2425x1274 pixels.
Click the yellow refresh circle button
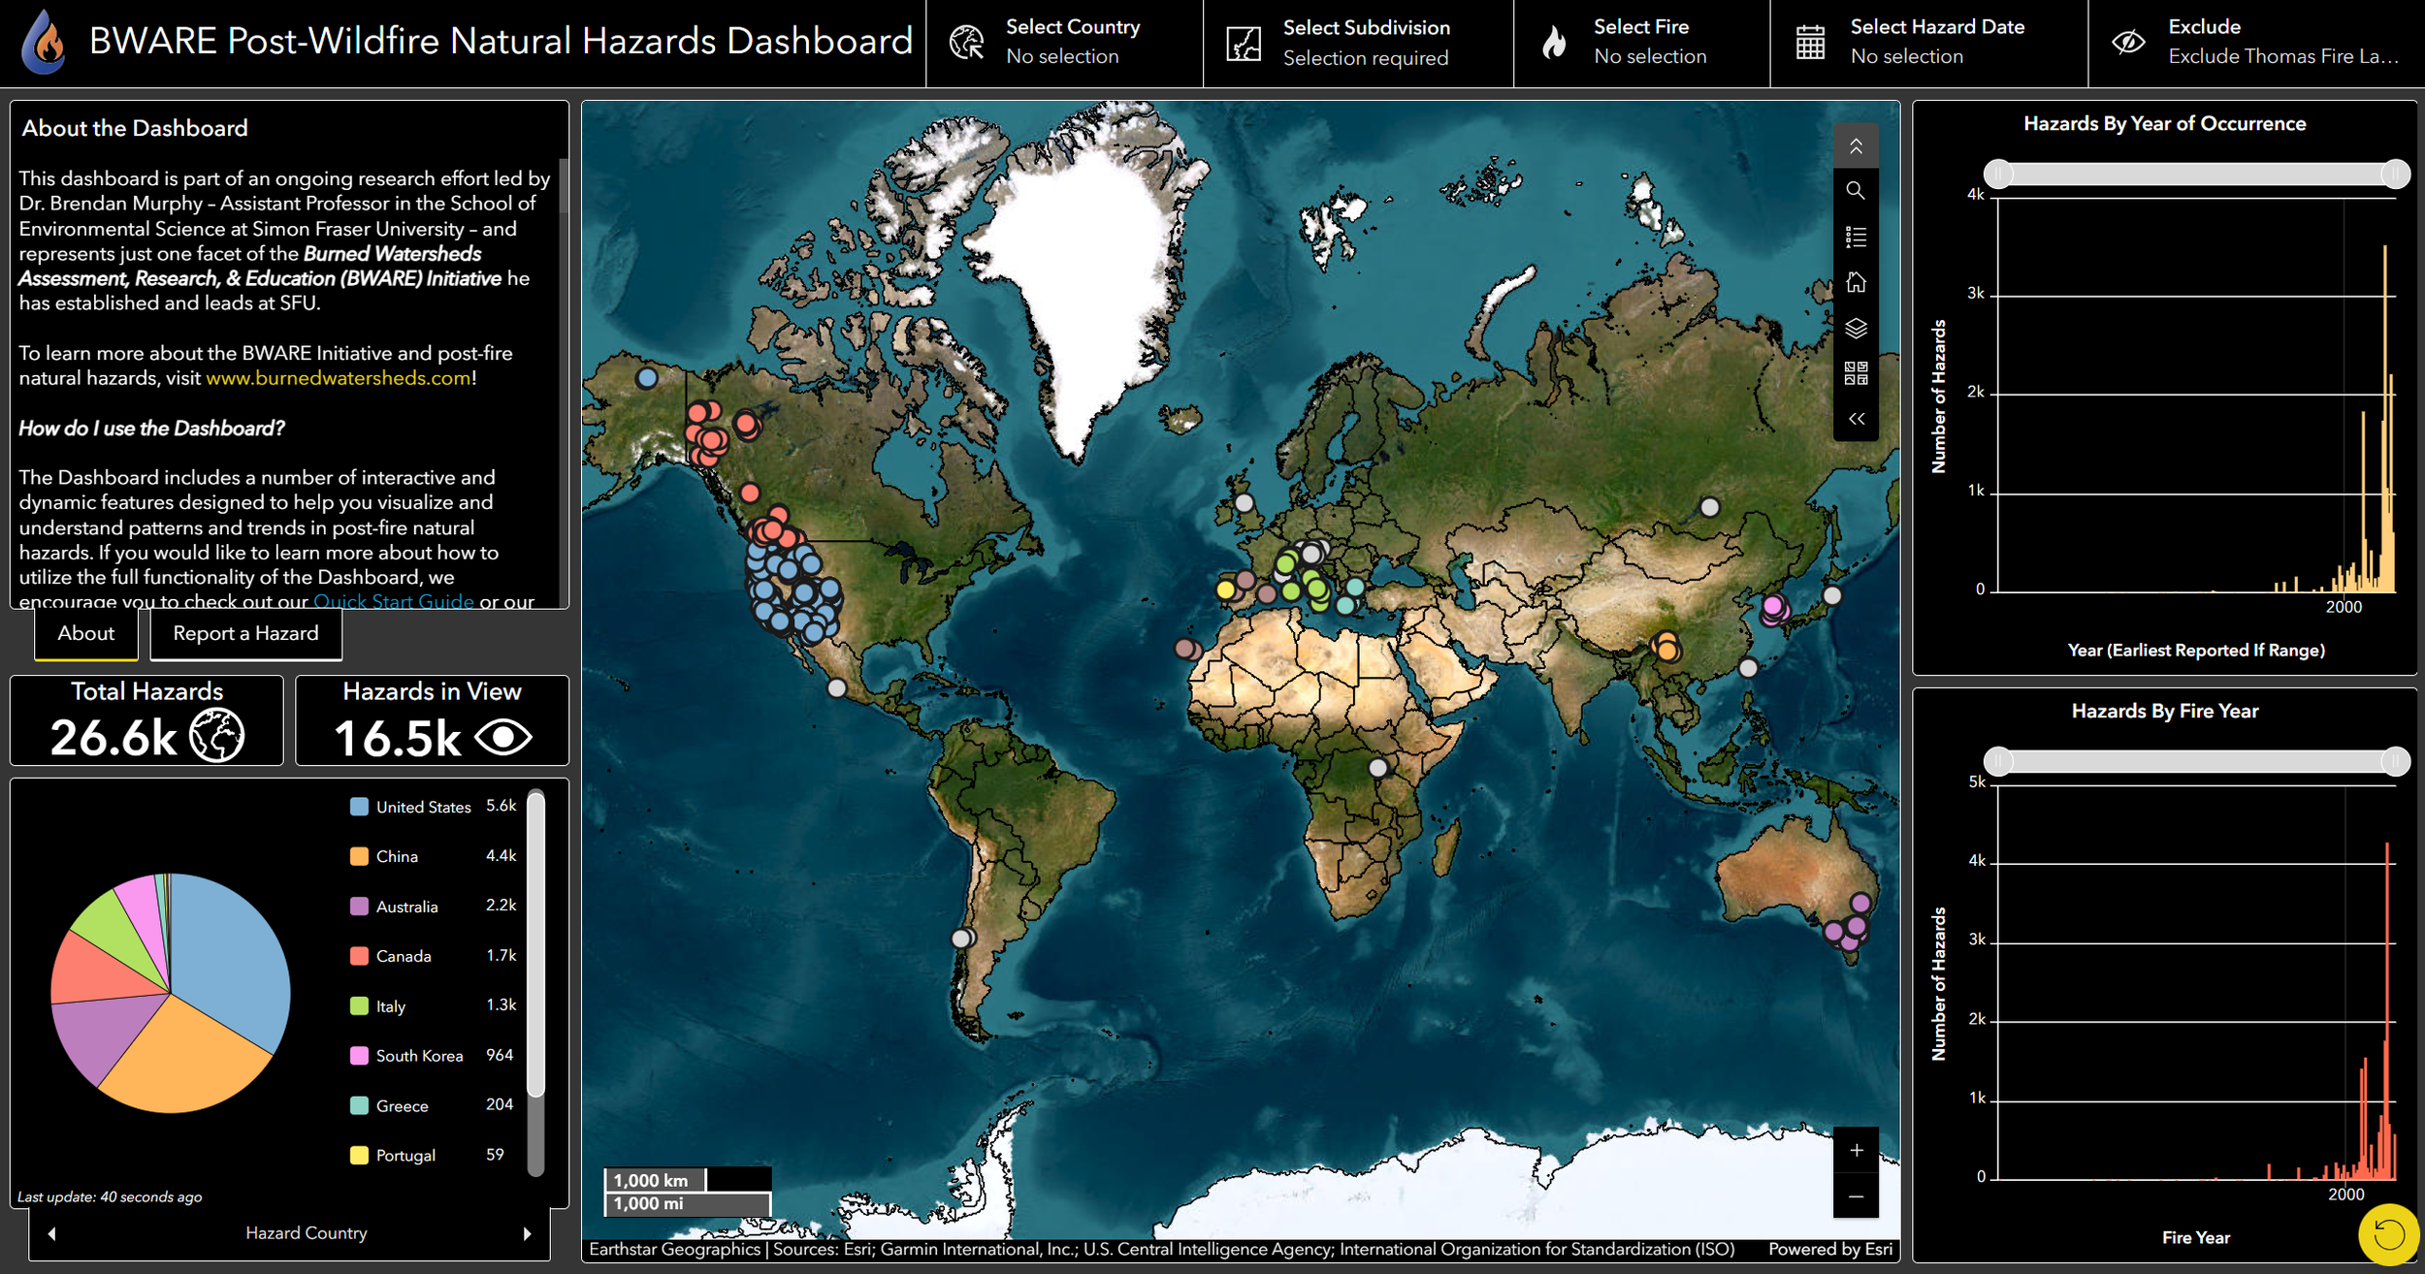click(x=2388, y=1234)
